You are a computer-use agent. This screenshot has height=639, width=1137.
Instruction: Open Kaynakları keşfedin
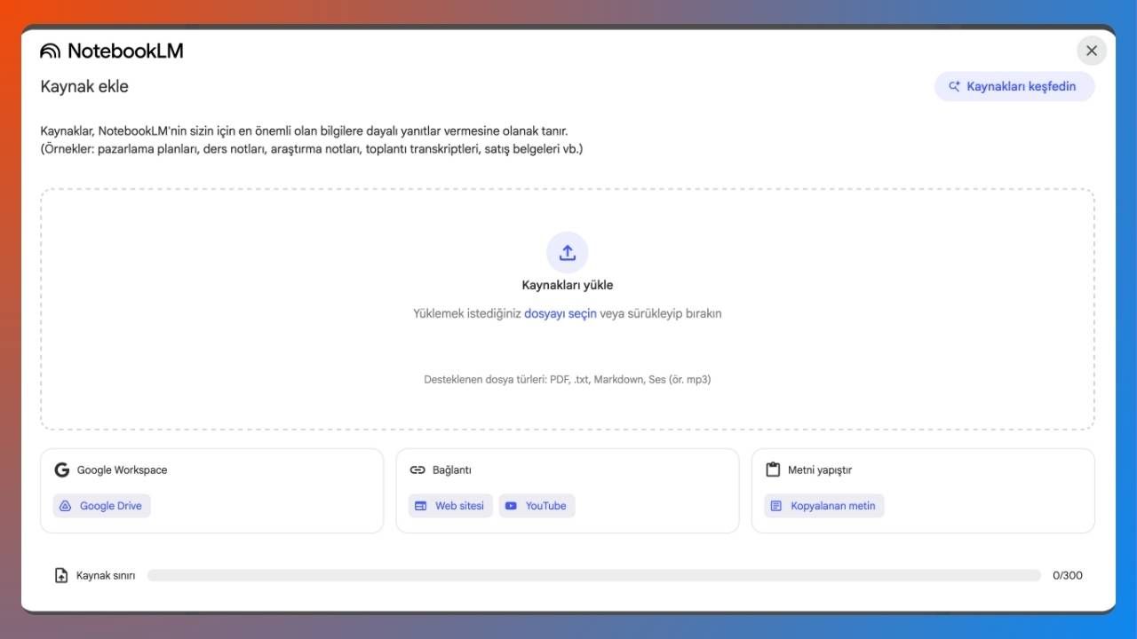1014,86
